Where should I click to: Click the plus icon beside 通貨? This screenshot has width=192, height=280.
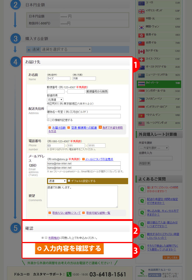tap(29, 50)
